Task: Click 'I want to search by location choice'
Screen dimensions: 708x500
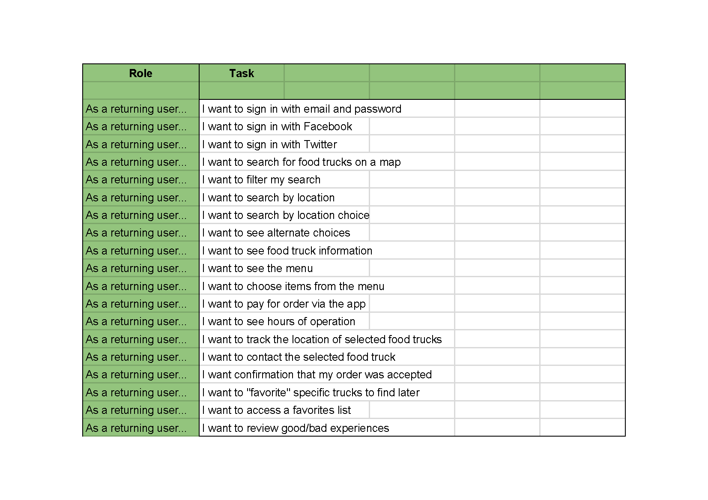Action: tap(284, 215)
